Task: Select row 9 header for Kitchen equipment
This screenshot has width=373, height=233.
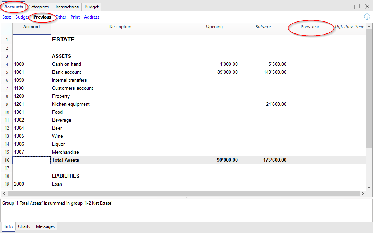Action: [x=7, y=104]
